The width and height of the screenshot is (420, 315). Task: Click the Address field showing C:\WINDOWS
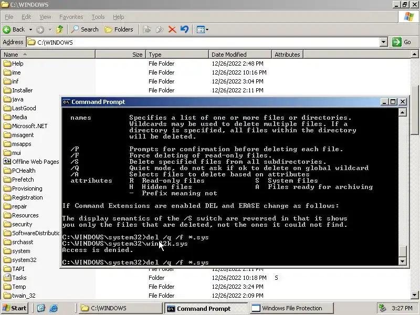pyautogui.click(x=204, y=42)
